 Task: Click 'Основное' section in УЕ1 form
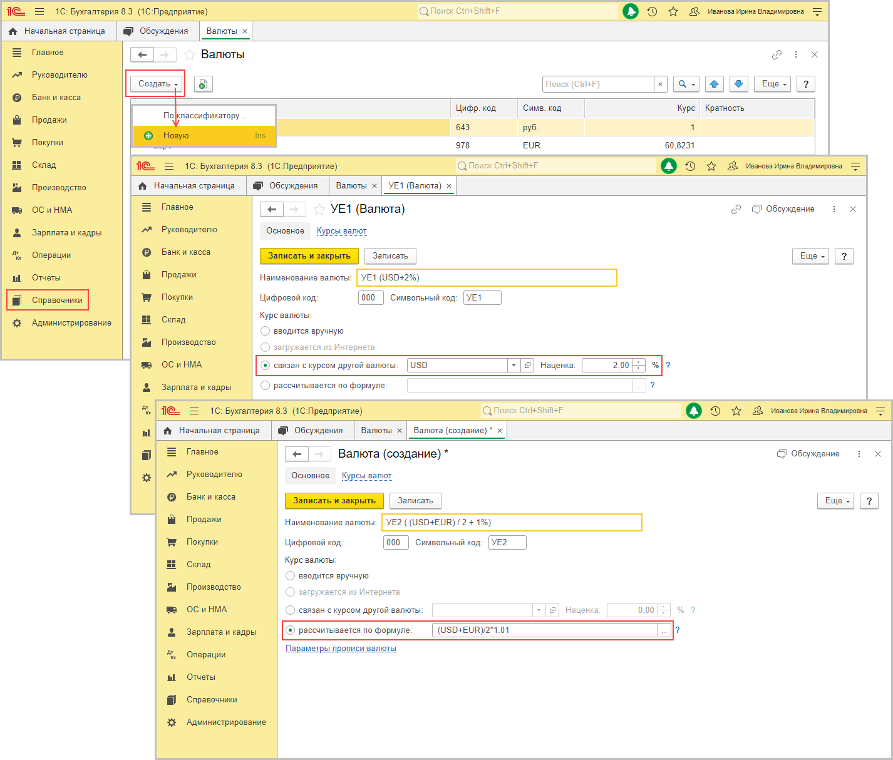(x=285, y=231)
